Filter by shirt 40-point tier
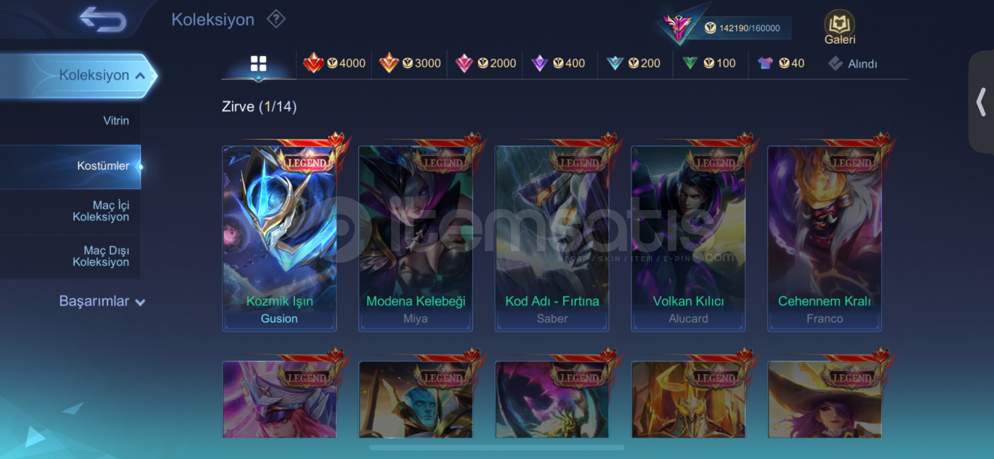This screenshot has height=459, width=994. pyautogui.click(x=781, y=63)
